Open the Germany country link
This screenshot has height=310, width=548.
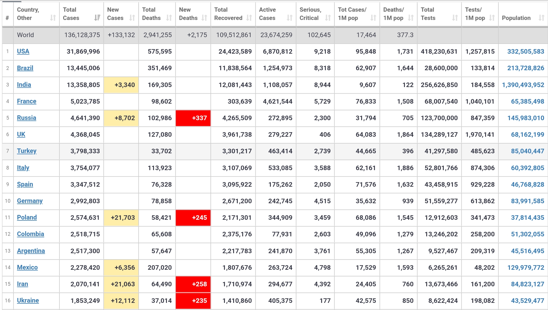click(30, 201)
